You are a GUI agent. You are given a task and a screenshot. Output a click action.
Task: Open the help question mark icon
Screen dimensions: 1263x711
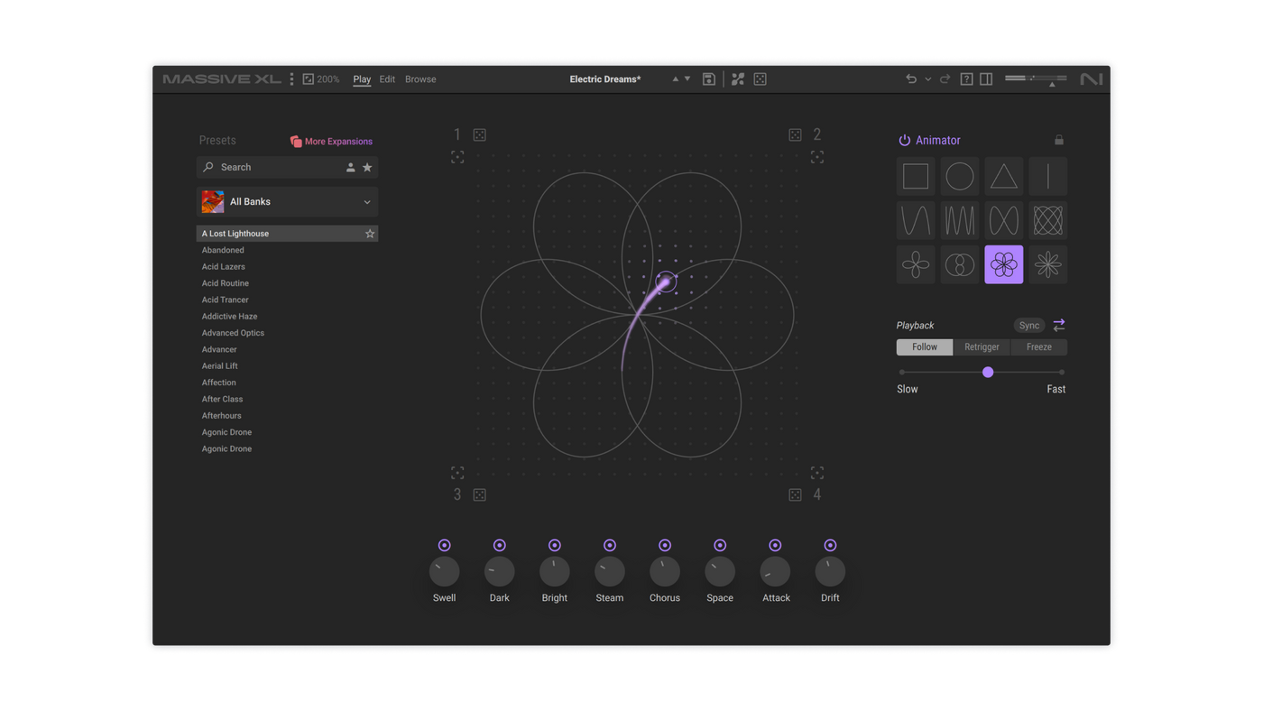(x=966, y=79)
